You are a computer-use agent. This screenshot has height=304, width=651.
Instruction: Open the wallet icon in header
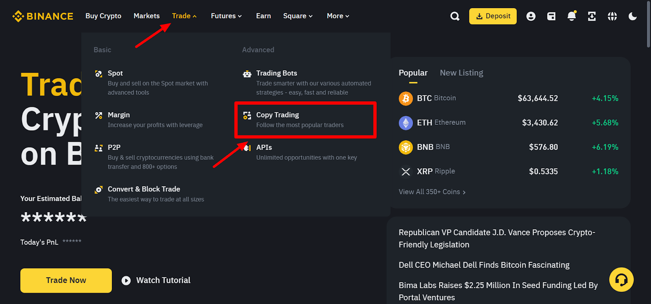click(551, 16)
